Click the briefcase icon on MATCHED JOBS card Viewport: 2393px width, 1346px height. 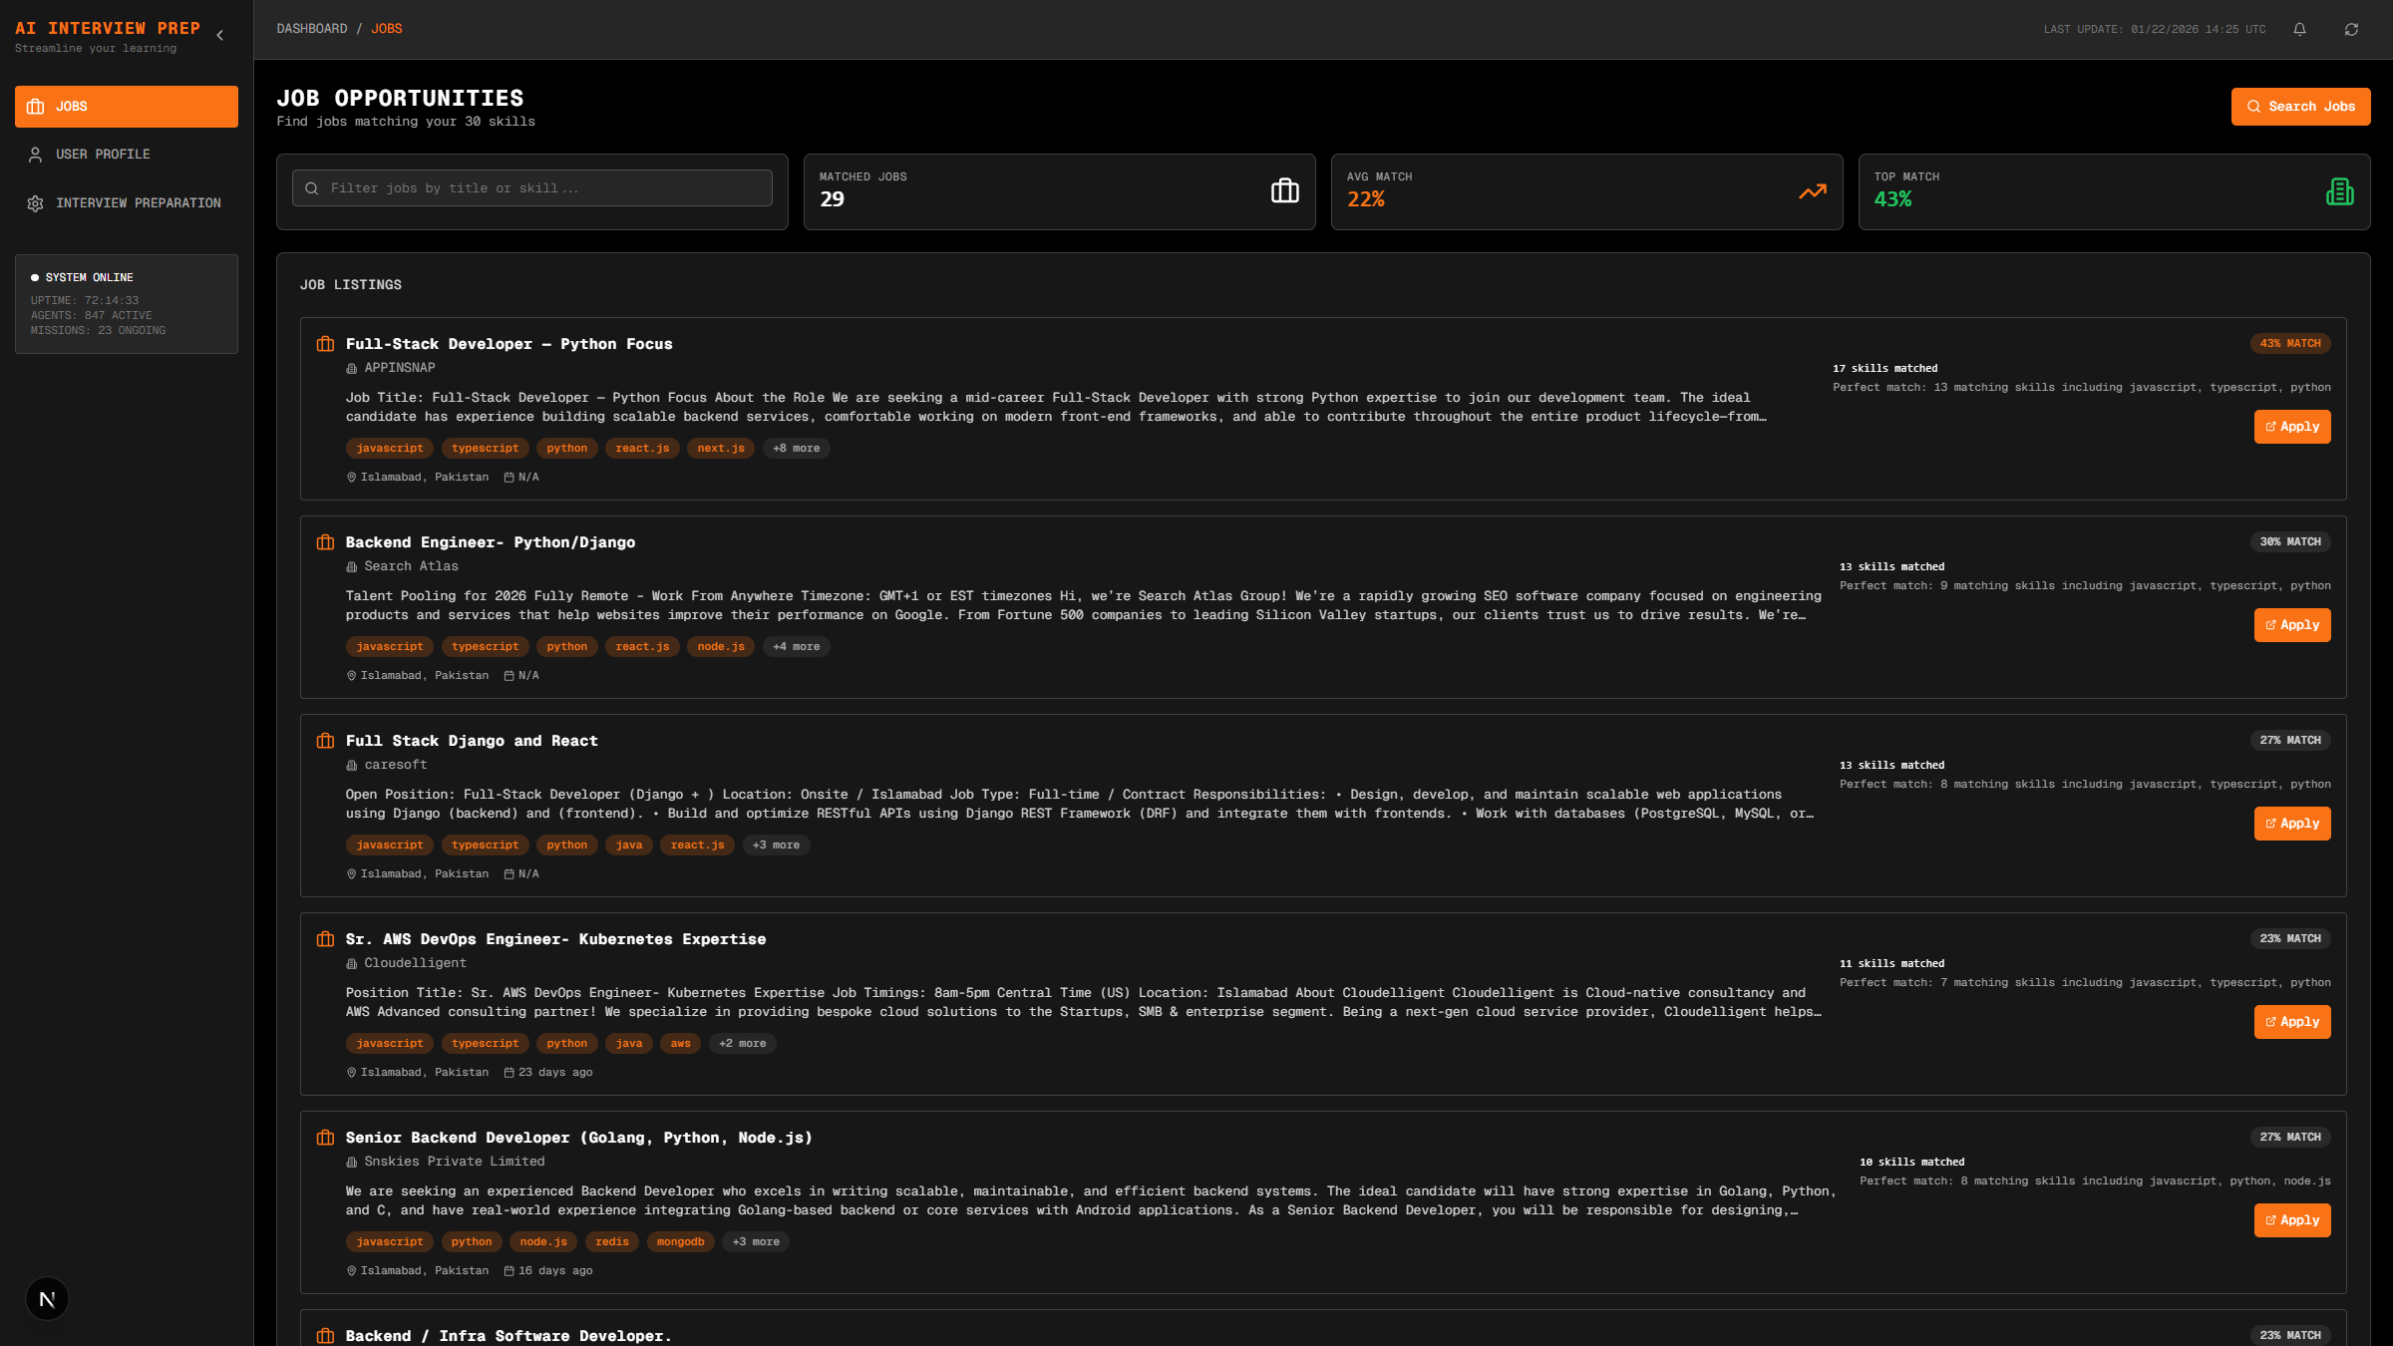pyautogui.click(x=1285, y=191)
